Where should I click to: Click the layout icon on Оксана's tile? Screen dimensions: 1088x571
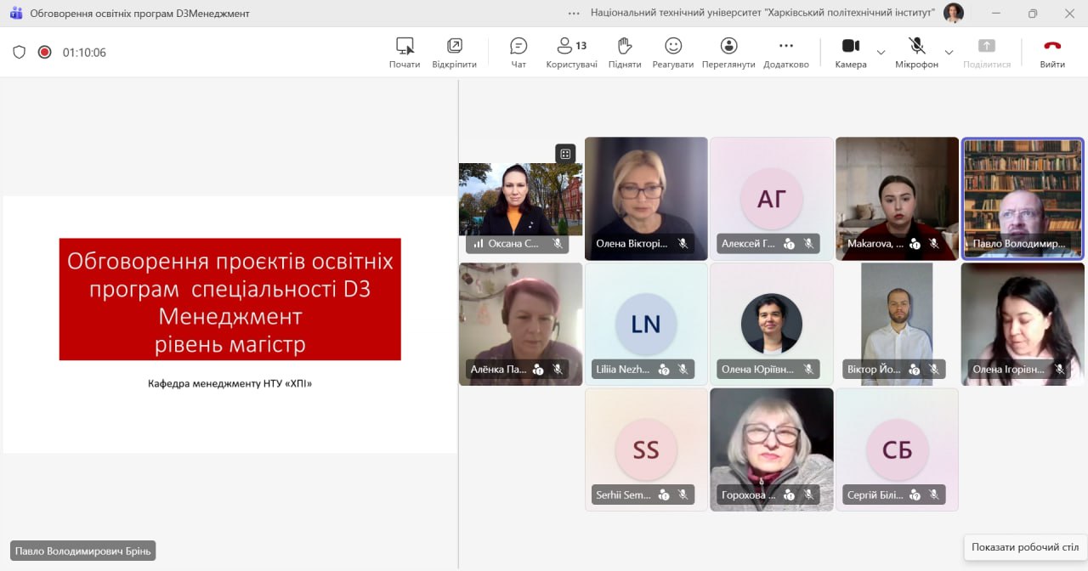click(565, 154)
